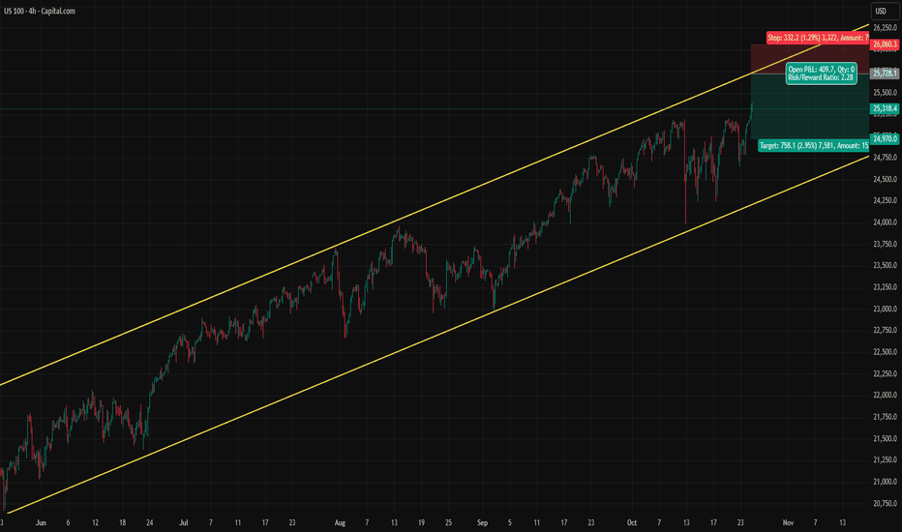The height and width of the screenshot is (532, 902).
Task: Click the 26,060.3 stop price tag
Action: [x=885, y=44]
